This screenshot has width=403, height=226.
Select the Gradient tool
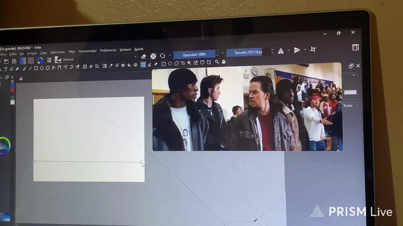click(105, 66)
